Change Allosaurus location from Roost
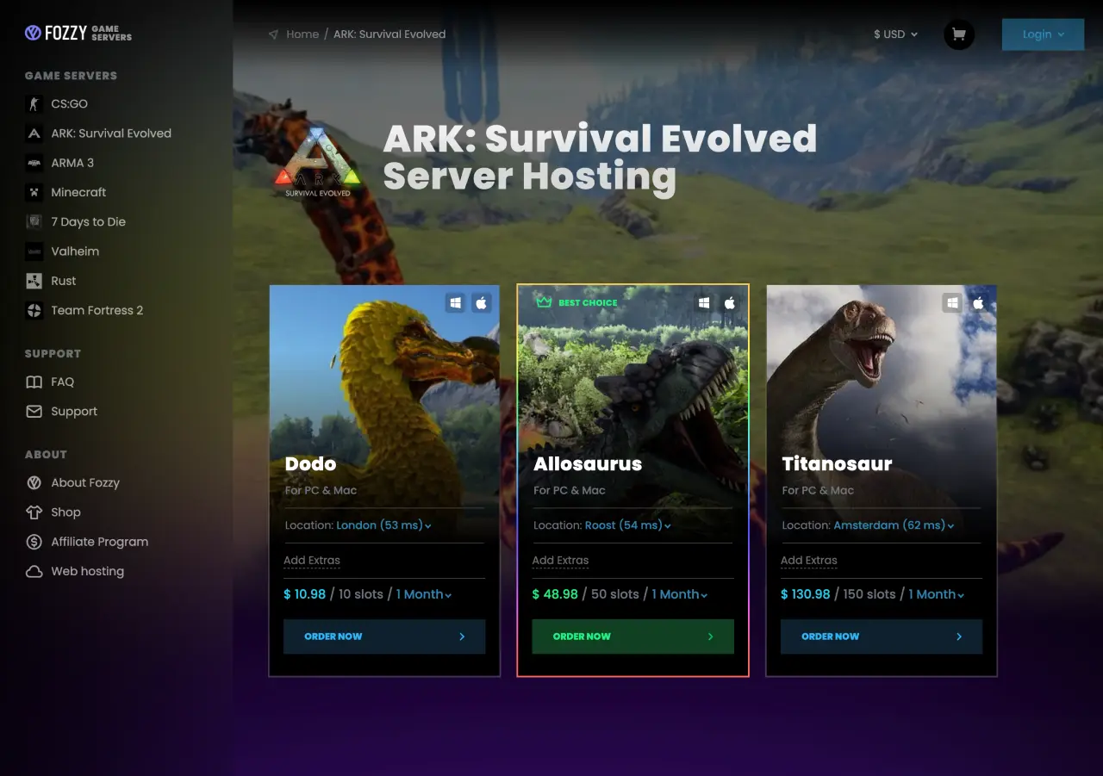This screenshot has width=1103, height=776. [627, 525]
